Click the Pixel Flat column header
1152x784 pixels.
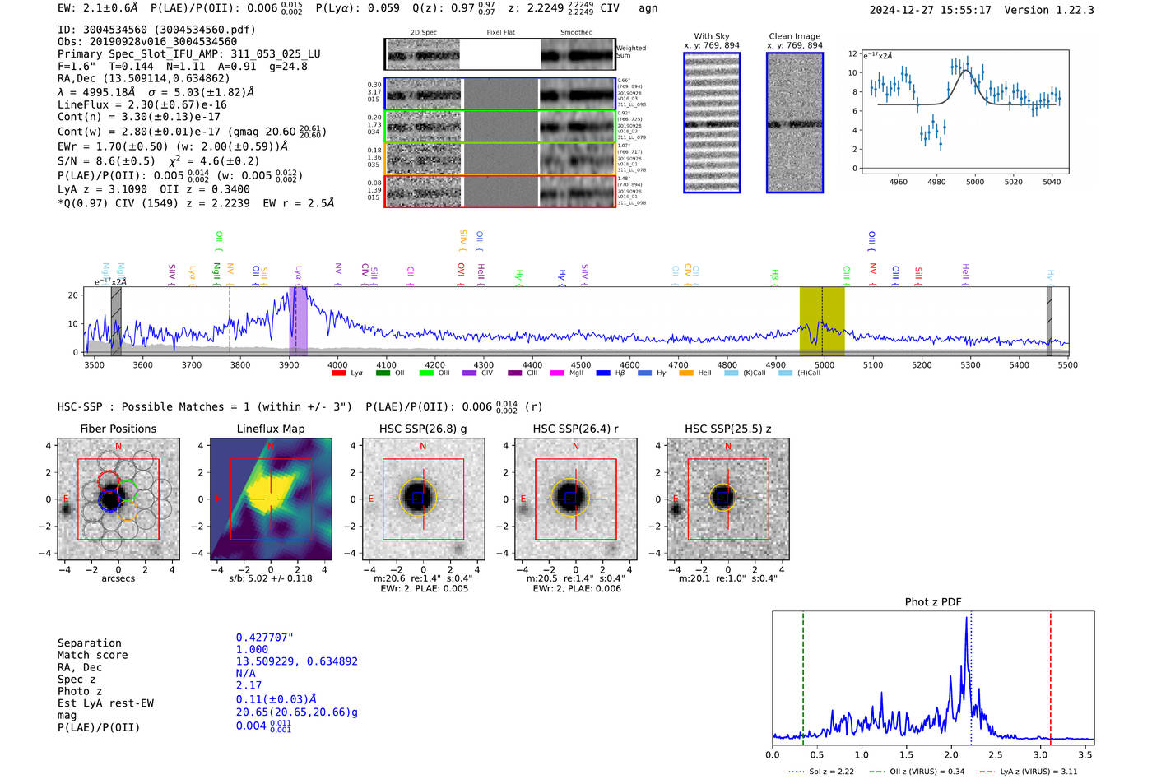[500, 33]
